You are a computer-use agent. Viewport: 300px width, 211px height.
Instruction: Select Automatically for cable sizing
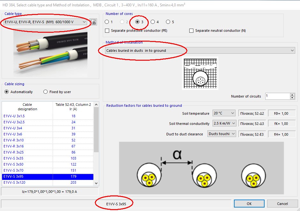click(7, 92)
